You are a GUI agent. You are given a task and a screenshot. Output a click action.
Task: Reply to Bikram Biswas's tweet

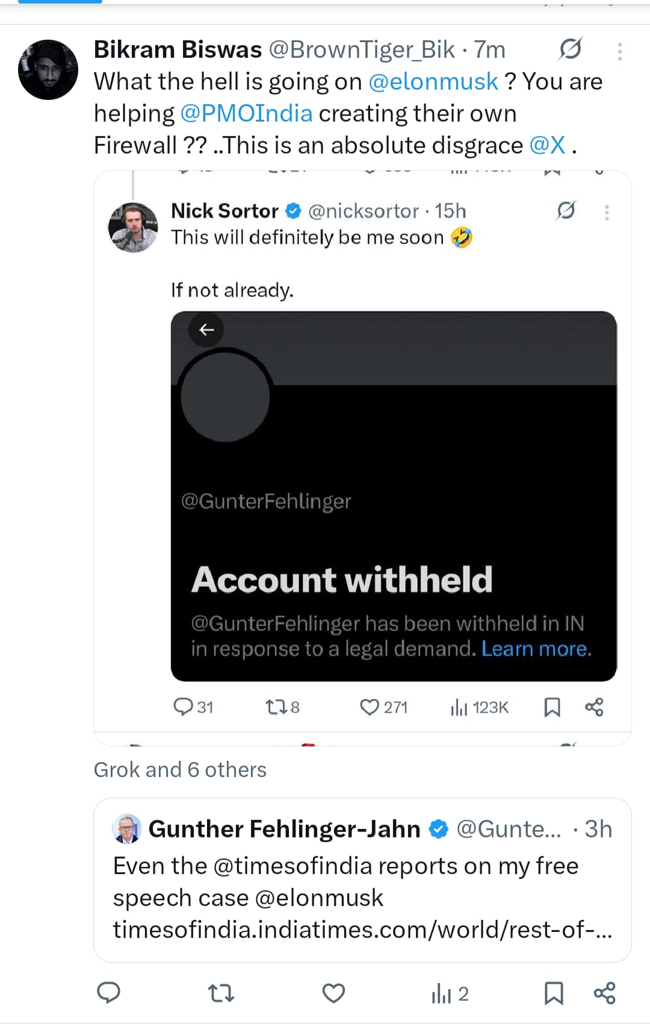[109, 993]
